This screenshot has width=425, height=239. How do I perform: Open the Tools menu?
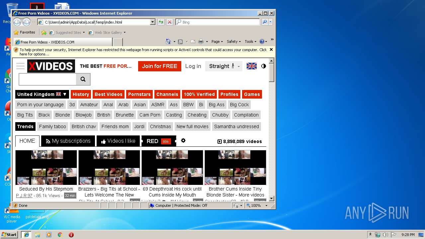[250, 41]
